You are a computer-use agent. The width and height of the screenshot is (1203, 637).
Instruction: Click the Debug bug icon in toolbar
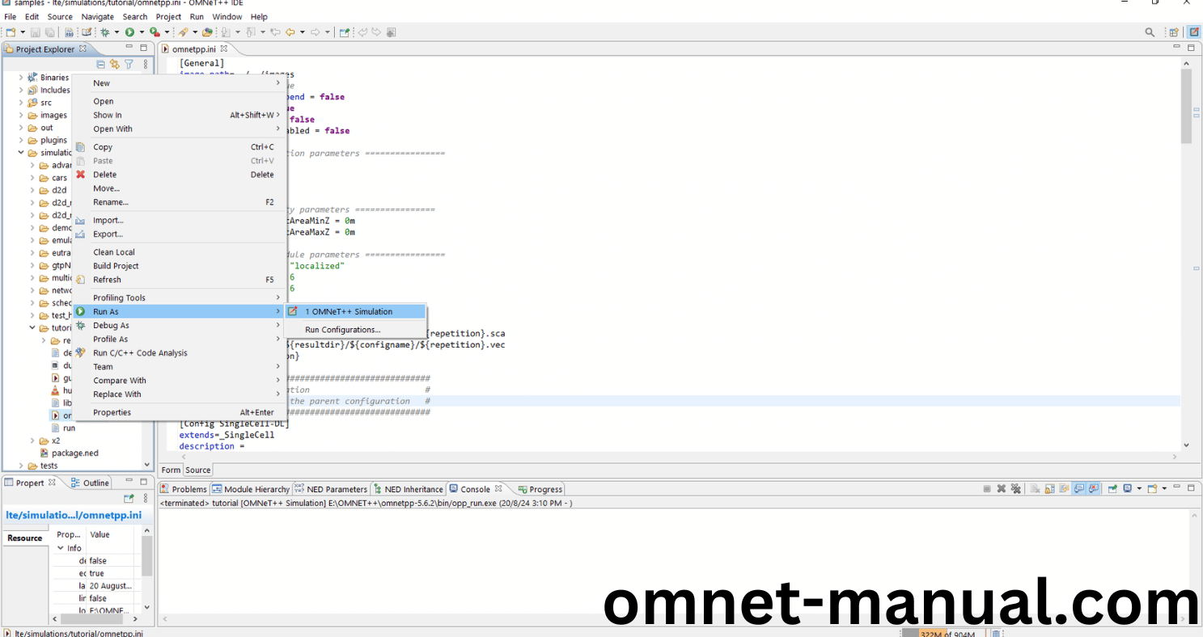[104, 32]
